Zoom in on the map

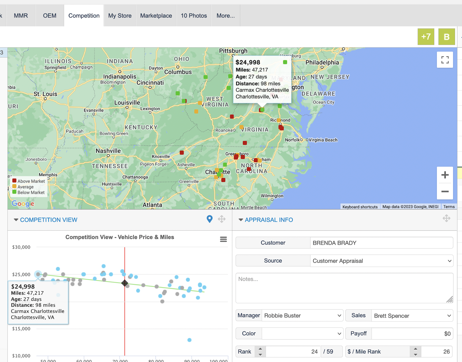[445, 175]
